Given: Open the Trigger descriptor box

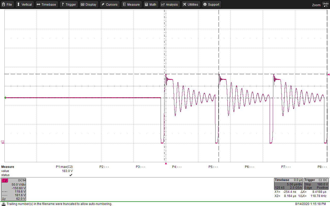Looking at the screenshot, I should [x=316, y=184].
